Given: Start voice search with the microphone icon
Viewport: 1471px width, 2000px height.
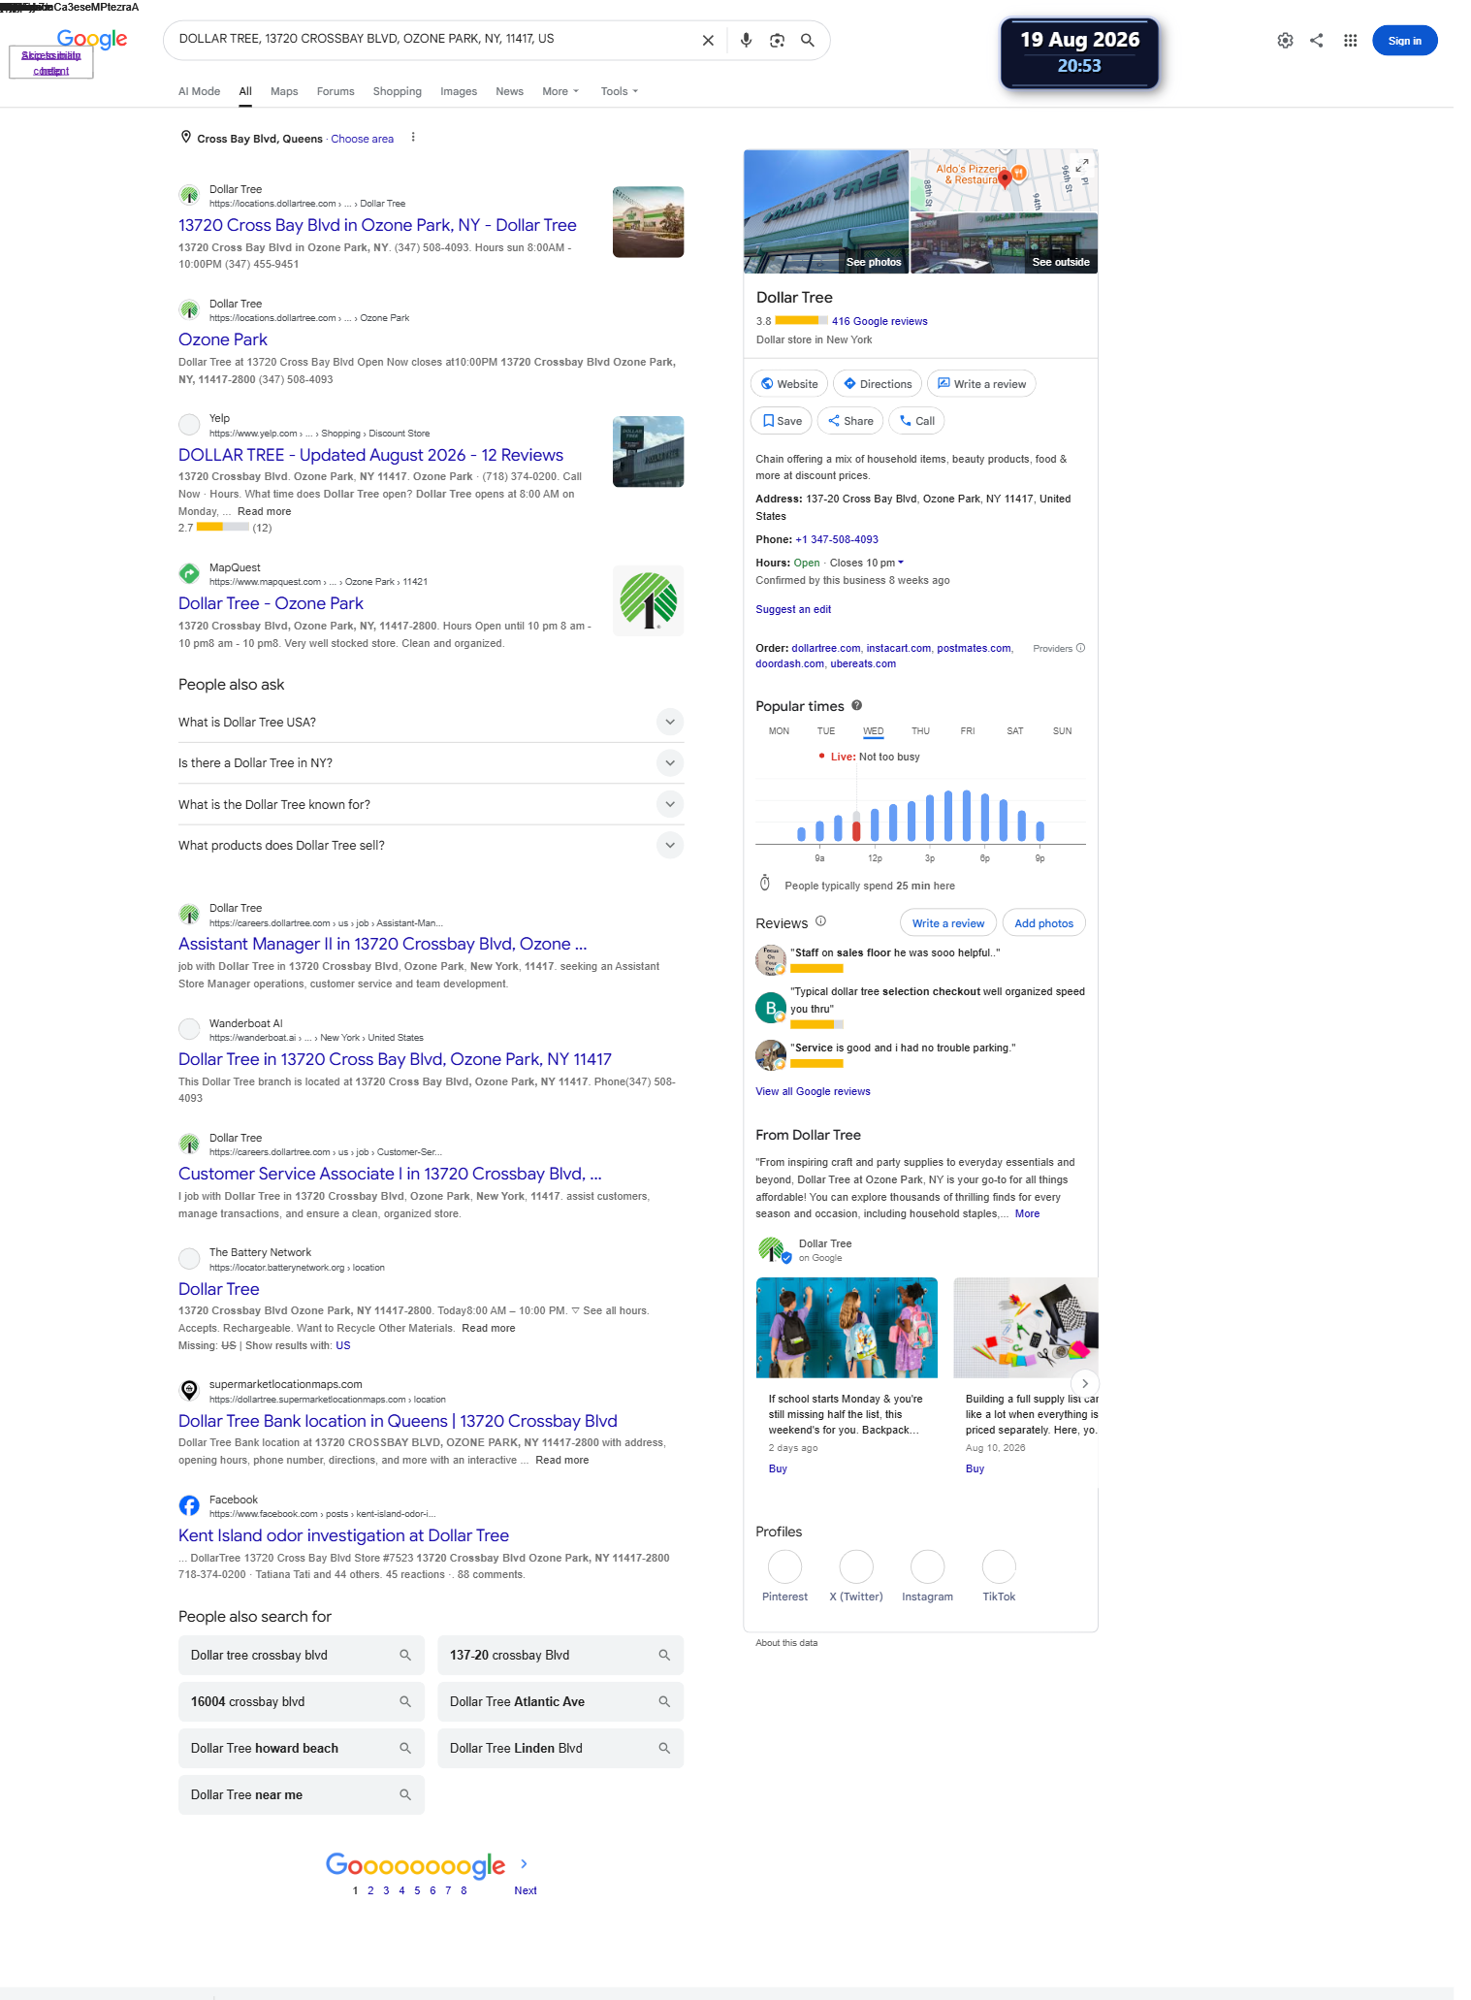Looking at the screenshot, I should point(746,40).
